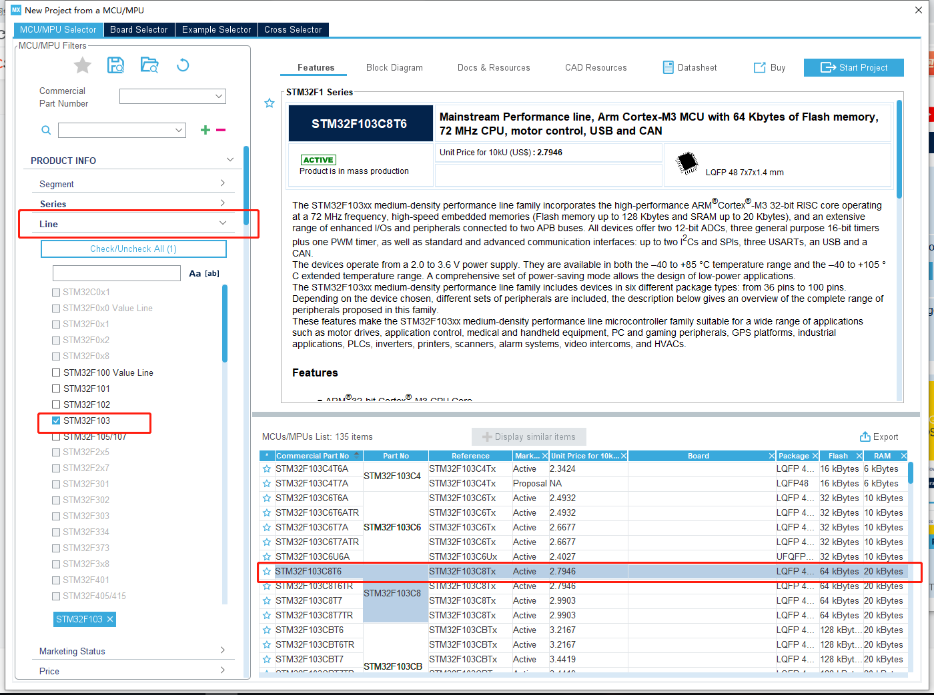Star the STM32F103CBT6 row
934x695 pixels.
[x=267, y=630]
